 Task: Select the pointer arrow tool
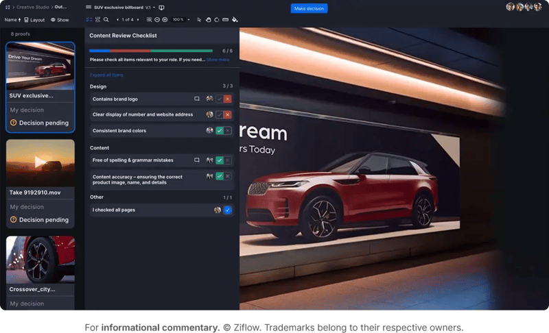[199, 20]
